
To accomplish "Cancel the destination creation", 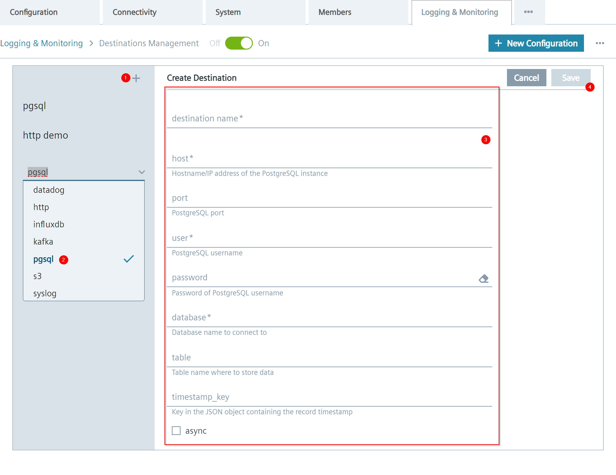I will pos(526,78).
